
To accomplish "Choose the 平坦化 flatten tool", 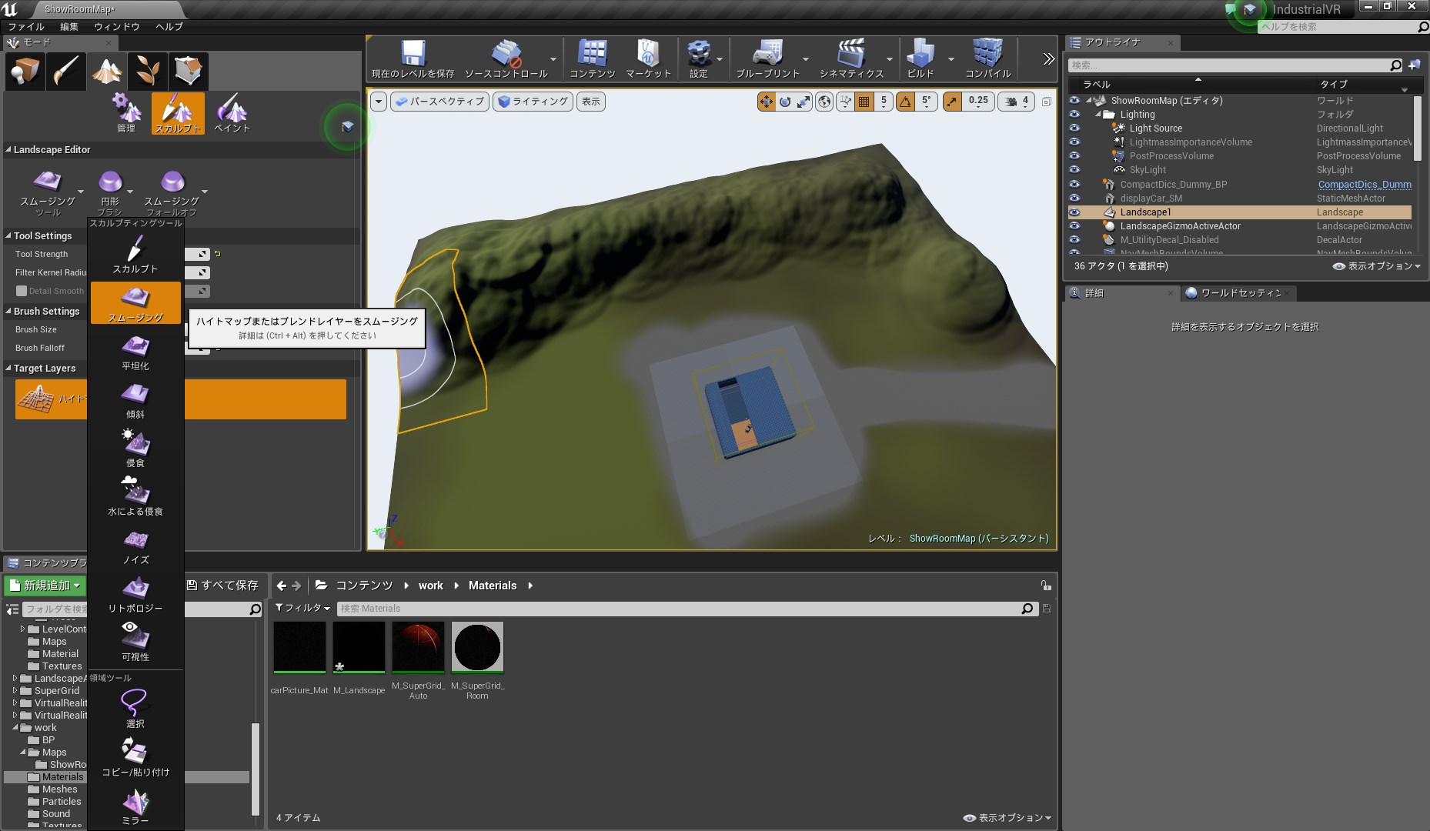I will [x=135, y=352].
